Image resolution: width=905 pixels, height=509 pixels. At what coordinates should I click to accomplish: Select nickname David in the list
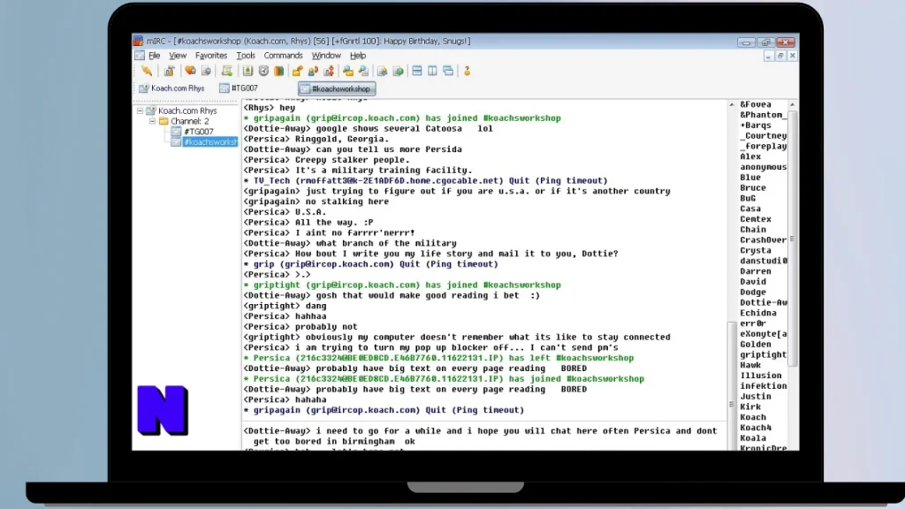click(753, 282)
